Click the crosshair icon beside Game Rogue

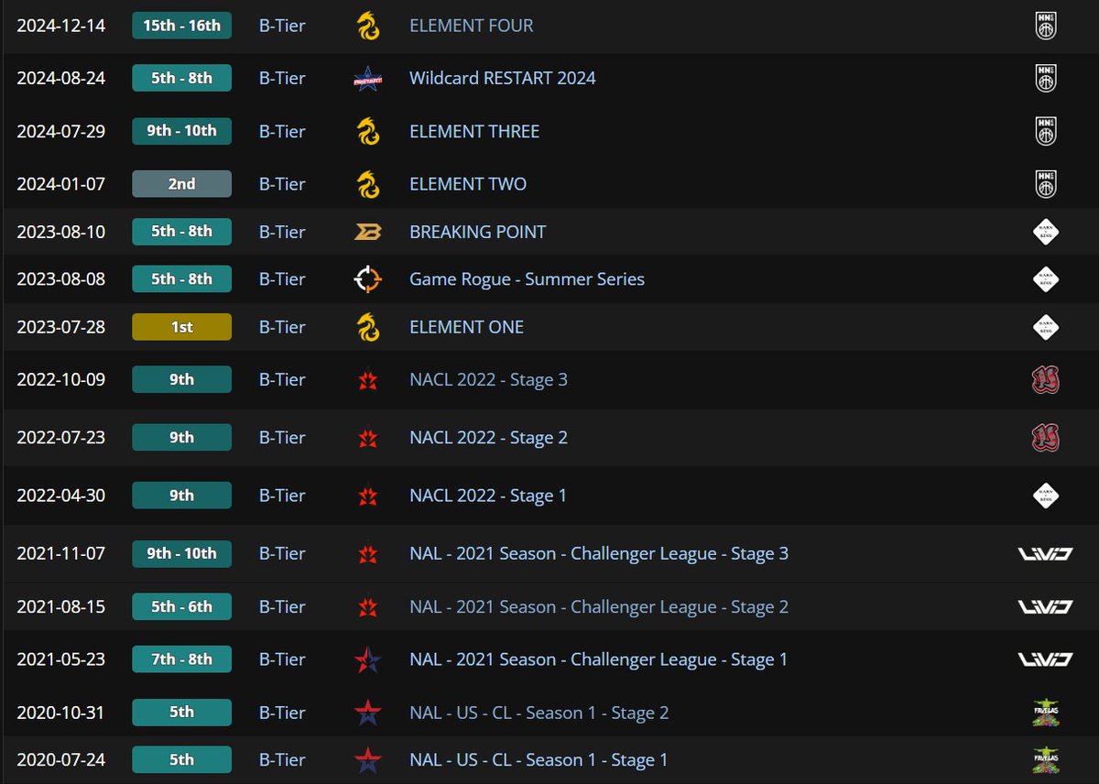point(368,279)
